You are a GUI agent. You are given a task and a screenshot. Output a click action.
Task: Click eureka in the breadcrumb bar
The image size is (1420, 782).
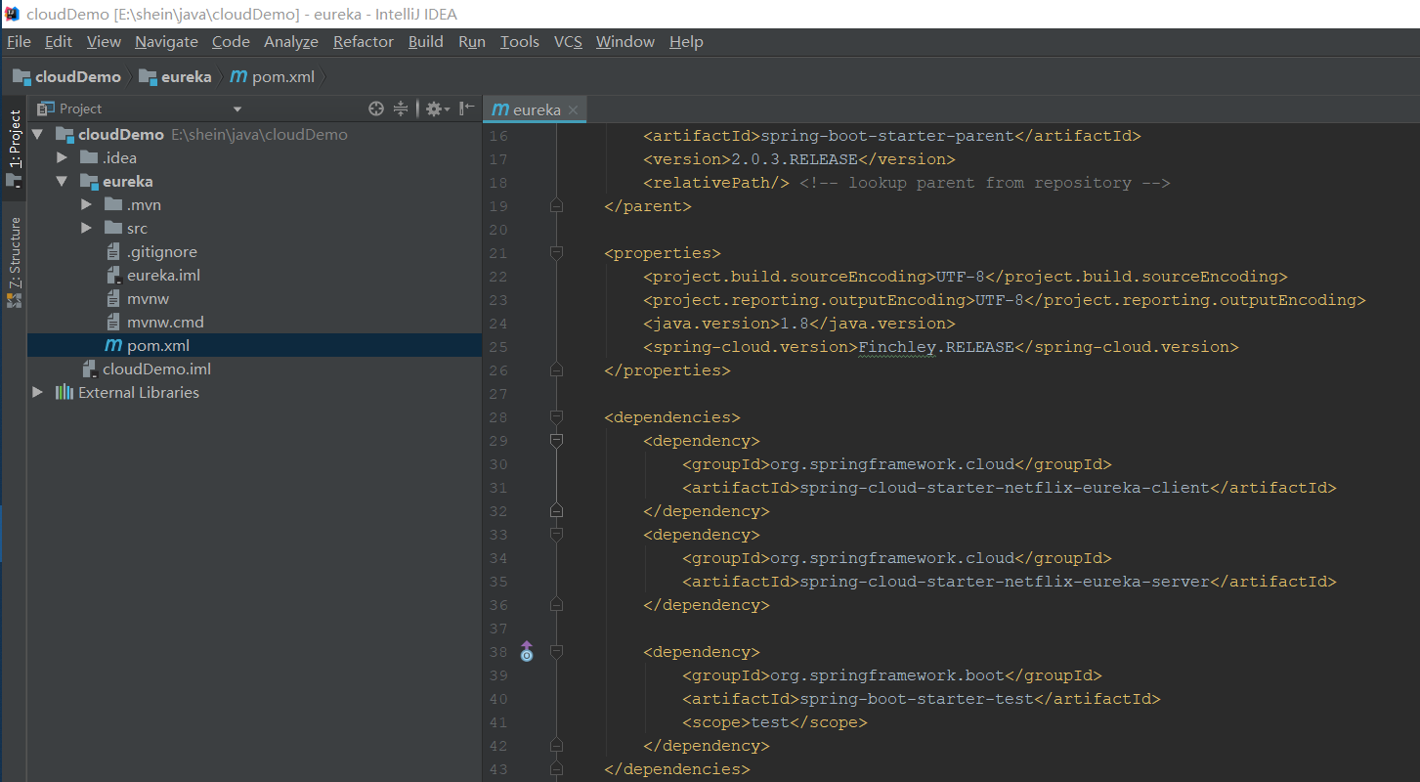175,76
